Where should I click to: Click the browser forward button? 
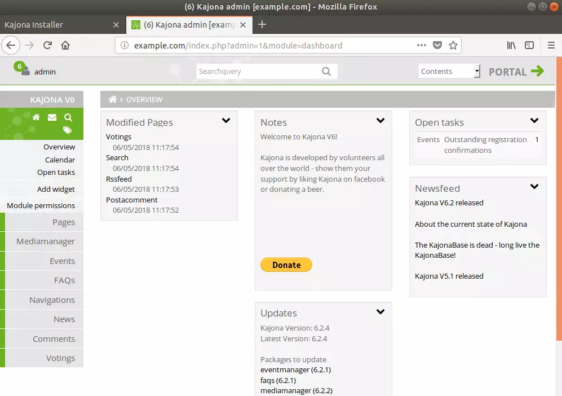(29, 45)
